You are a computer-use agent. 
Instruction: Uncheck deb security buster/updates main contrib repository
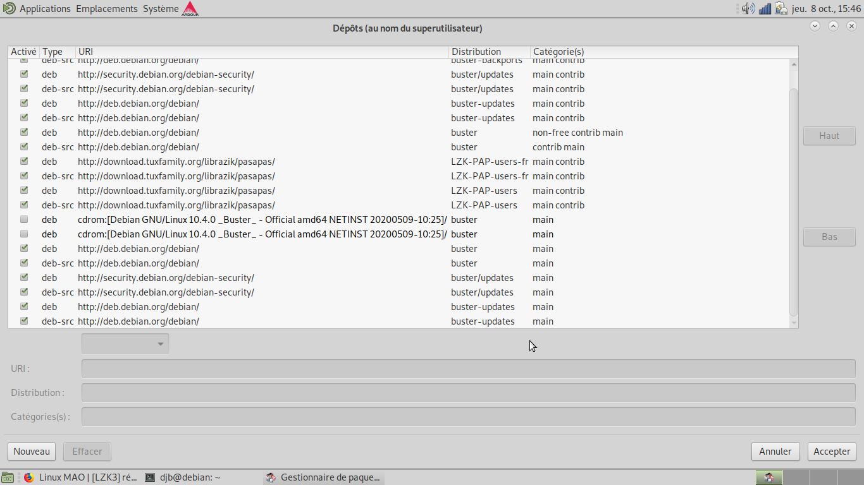(x=24, y=74)
